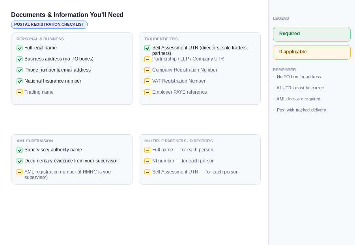The width and height of the screenshot is (355, 245).
Task: Click the POSTAL REGISTRATION CHECKLIST badge
Action: [x=49, y=24]
